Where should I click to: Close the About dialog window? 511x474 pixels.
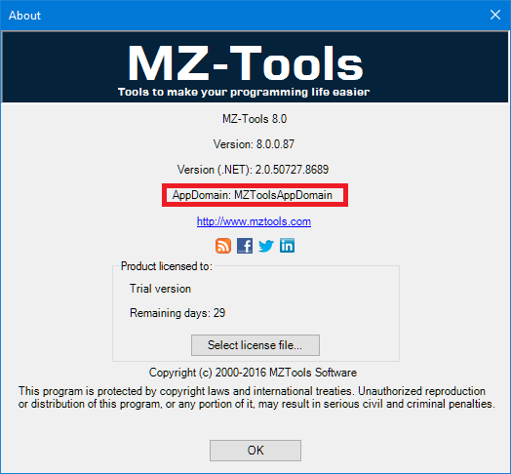pyautogui.click(x=495, y=15)
